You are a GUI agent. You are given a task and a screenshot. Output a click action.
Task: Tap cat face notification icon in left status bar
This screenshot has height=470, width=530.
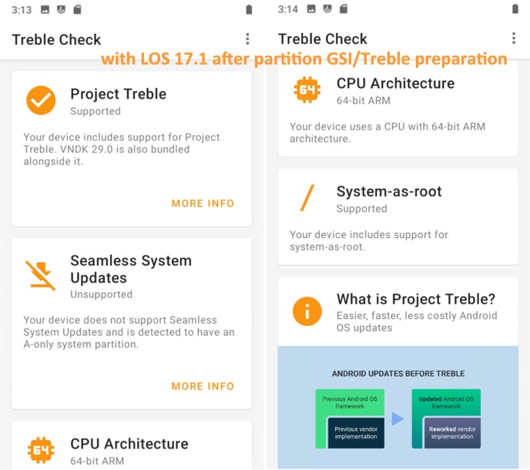click(61, 9)
